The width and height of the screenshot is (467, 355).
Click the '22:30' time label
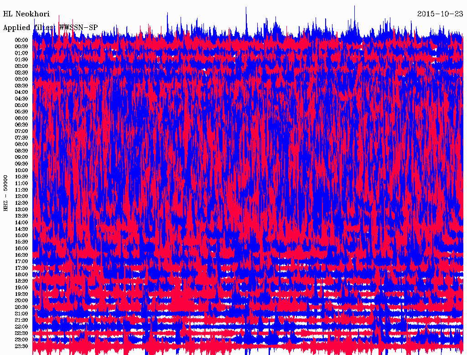tap(21, 333)
